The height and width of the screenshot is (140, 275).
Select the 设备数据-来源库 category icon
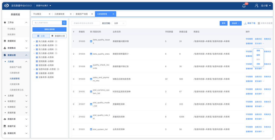(37, 73)
